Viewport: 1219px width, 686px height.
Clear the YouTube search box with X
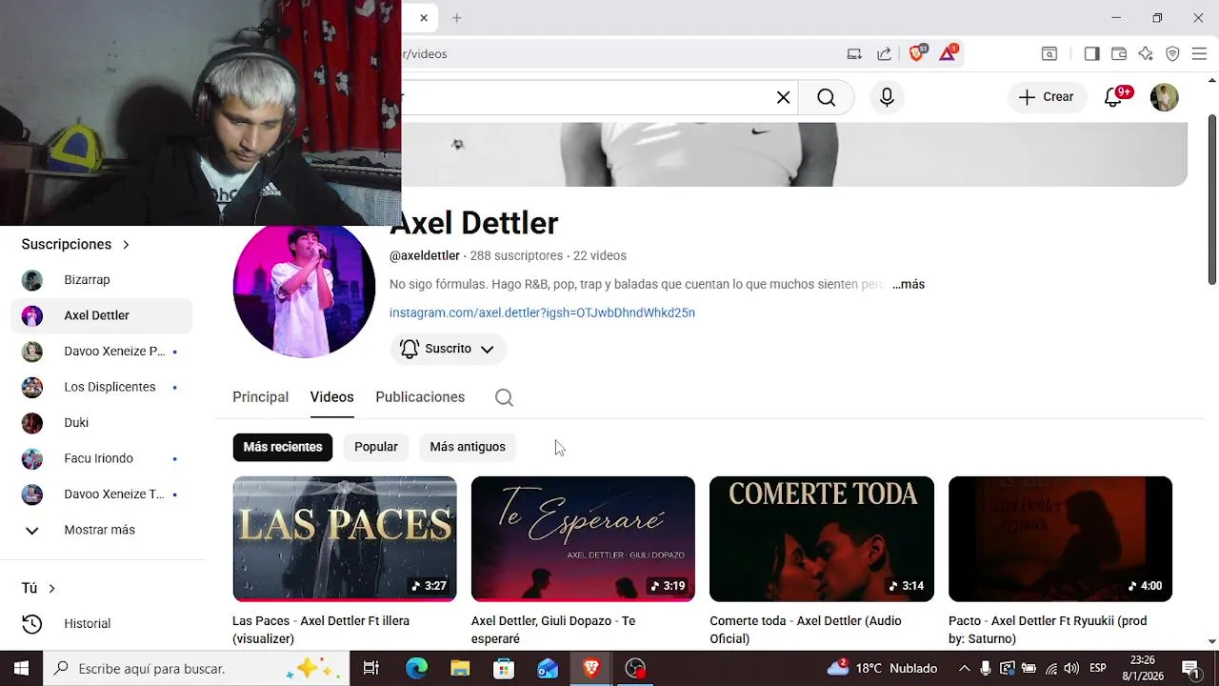pos(783,97)
